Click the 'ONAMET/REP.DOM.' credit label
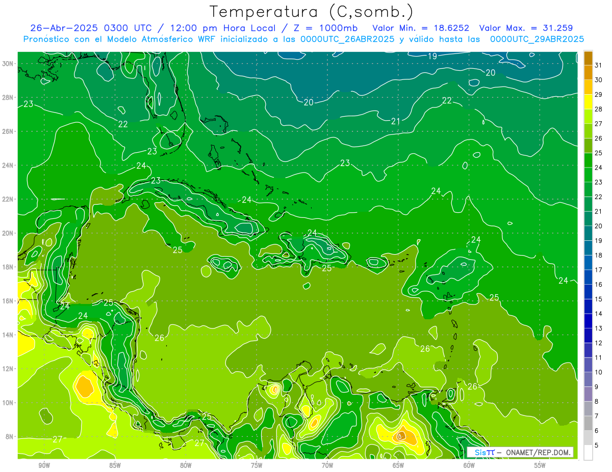Viewport: 612px width, 472px height. pos(538,452)
